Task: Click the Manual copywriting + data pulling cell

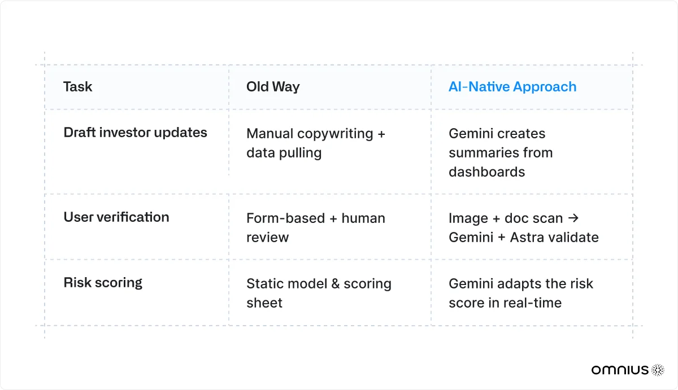Action: [x=316, y=143]
